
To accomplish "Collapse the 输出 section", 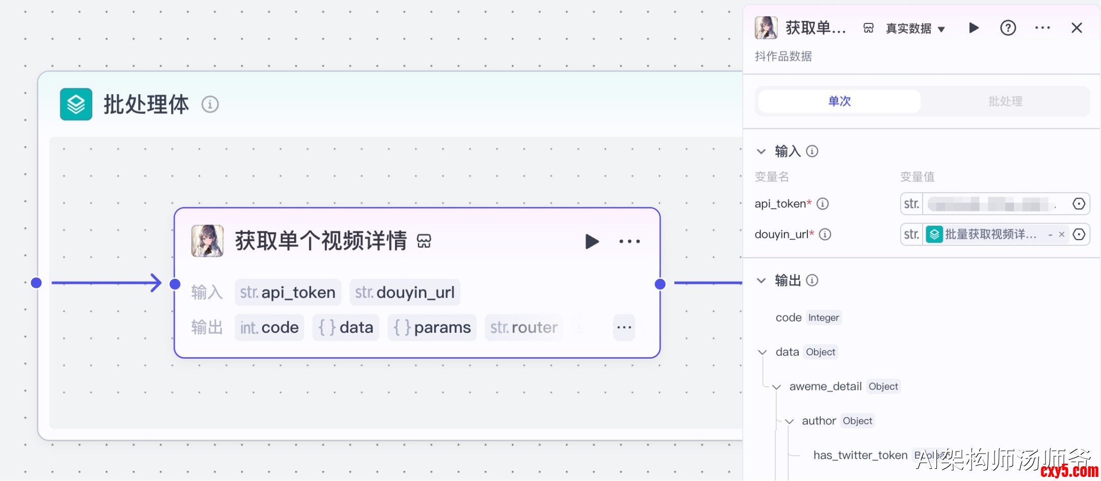I will (761, 280).
